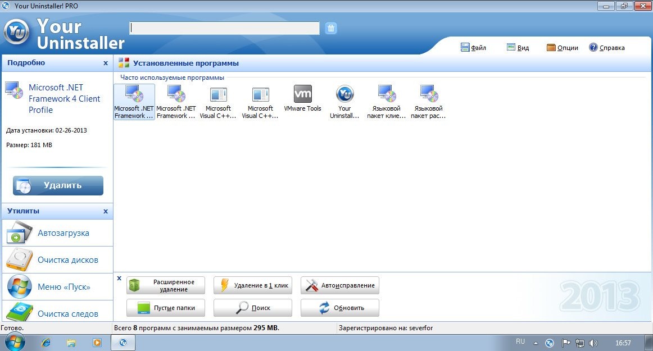
Task: Select the second Microsoft .NET Framework program icon
Action: (176, 102)
